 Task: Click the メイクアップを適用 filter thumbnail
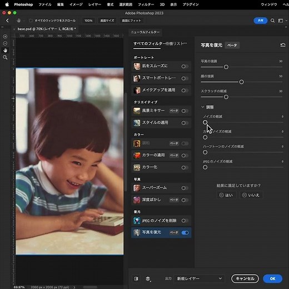137,90
